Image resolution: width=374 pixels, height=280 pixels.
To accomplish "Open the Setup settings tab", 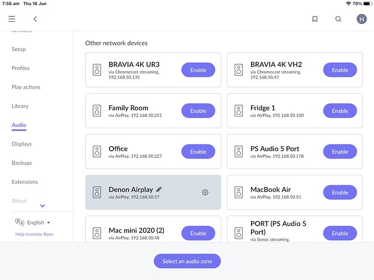I will tap(19, 49).
